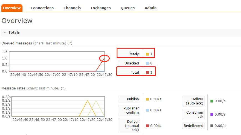Switch to the Connections tab
The height and width of the screenshot is (135, 241).
click(x=42, y=8)
